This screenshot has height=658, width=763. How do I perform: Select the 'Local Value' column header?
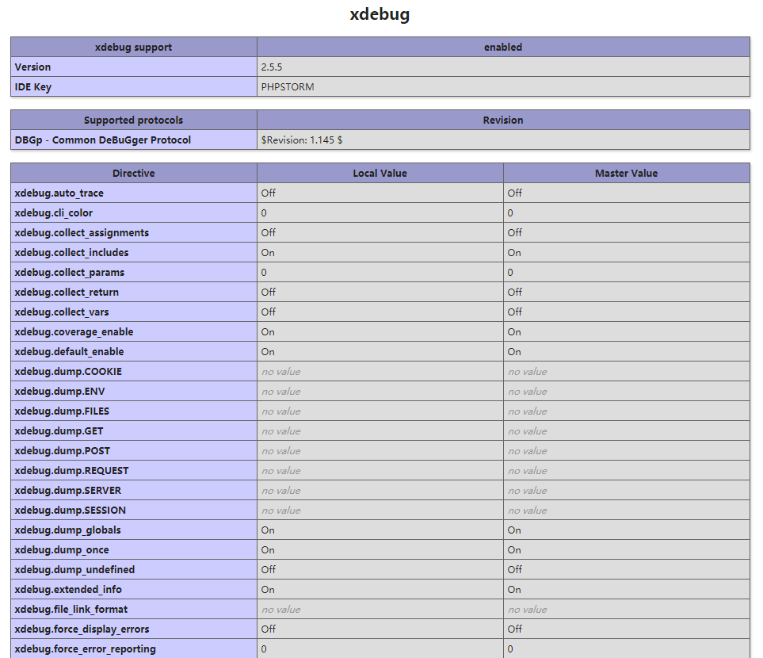(380, 174)
